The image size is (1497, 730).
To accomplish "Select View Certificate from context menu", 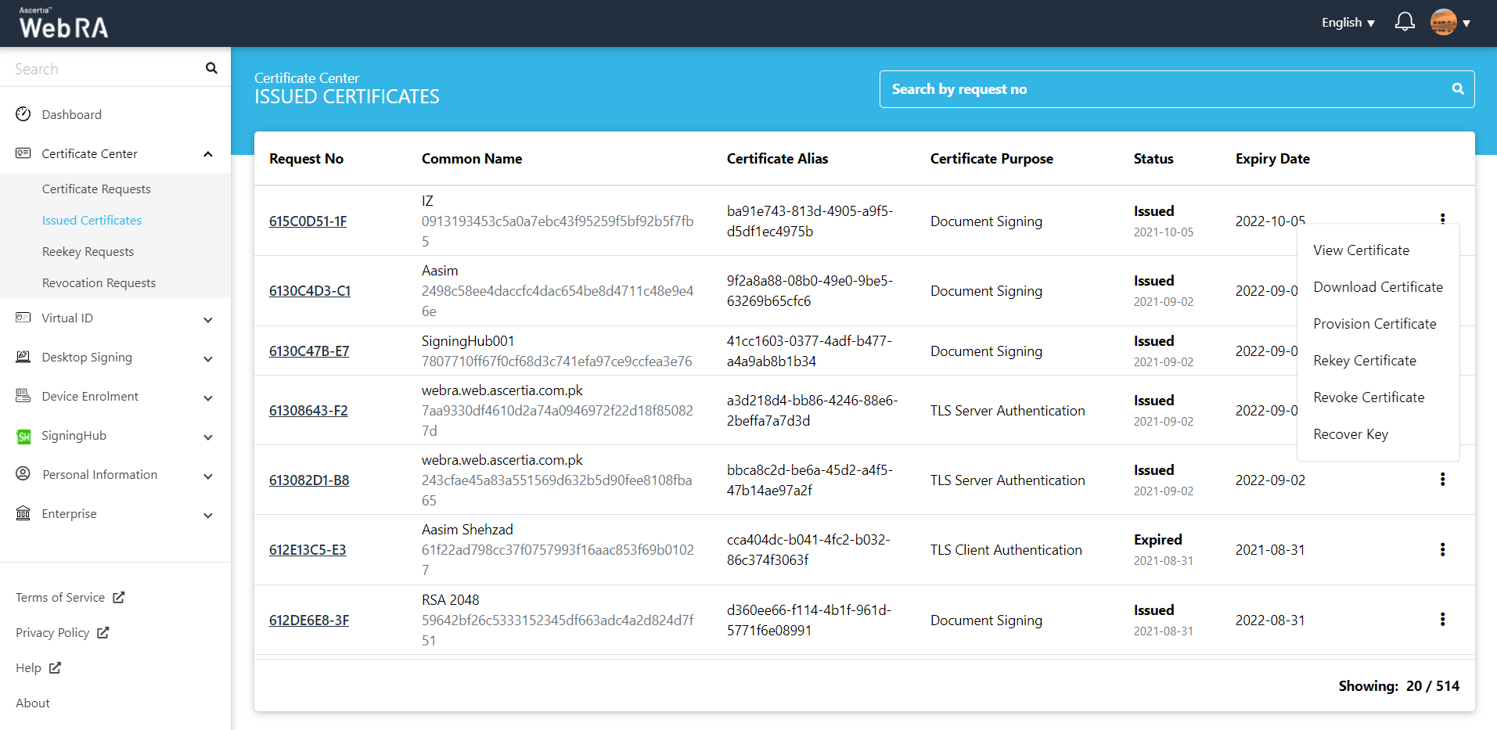I will pos(1361,250).
